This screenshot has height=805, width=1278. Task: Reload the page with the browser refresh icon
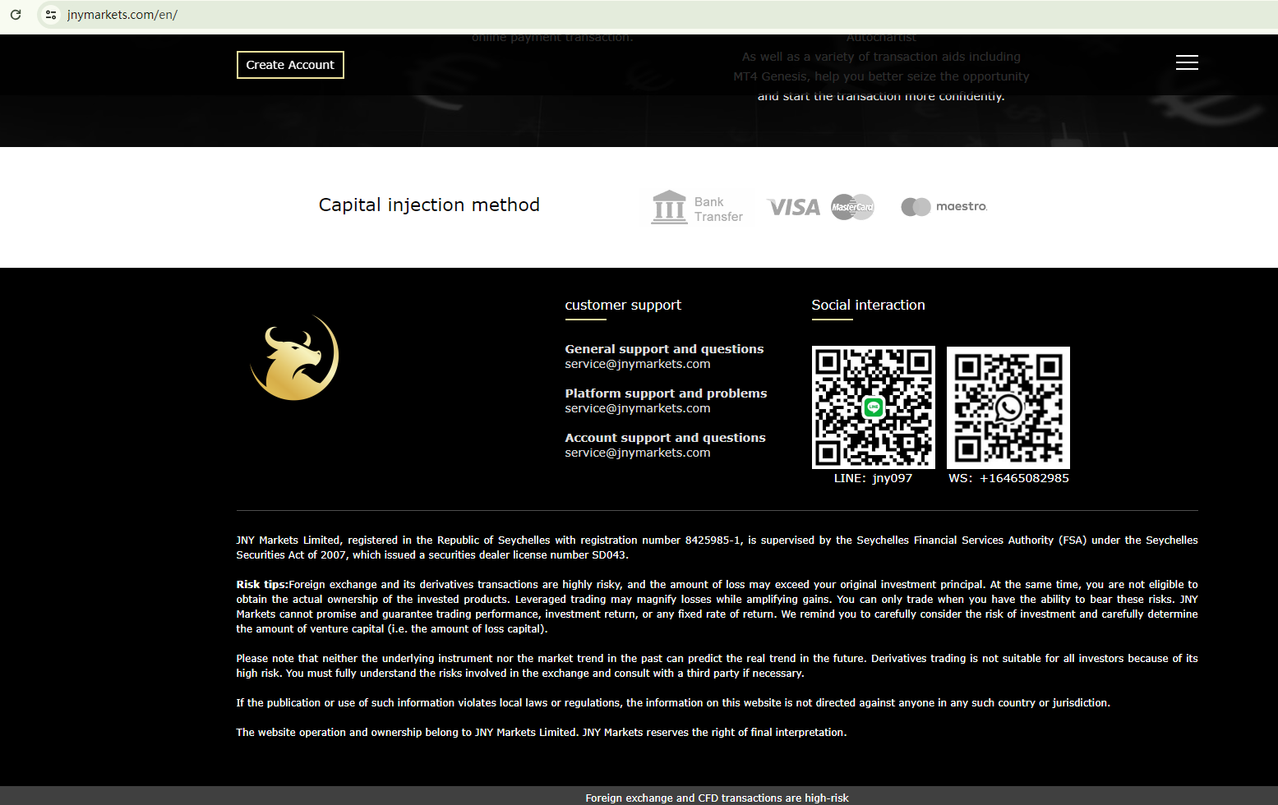16,15
